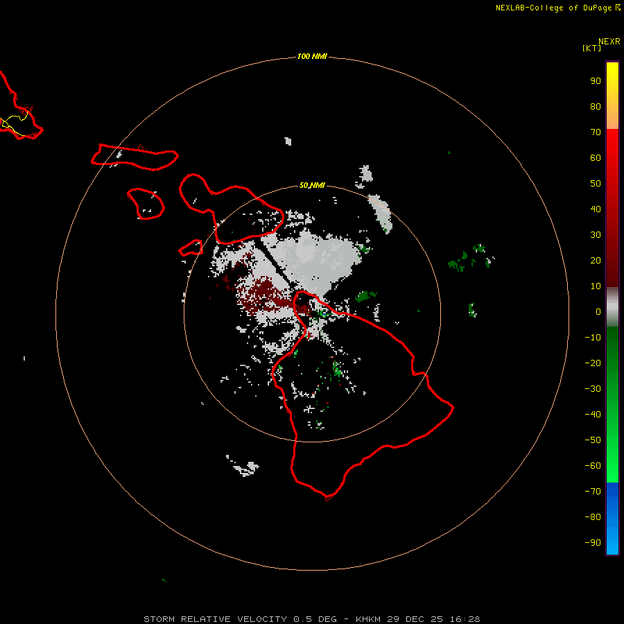Click the -70 value on velocity scale
The width and height of the screenshot is (624, 624).
pyautogui.click(x=593, y=492)
